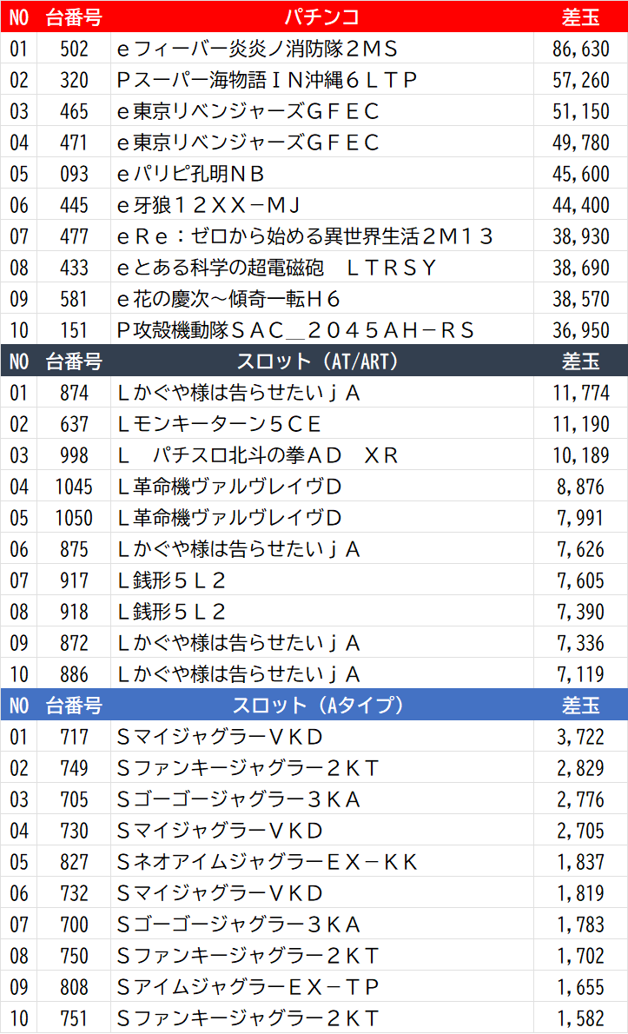The image size is (628, 1034).
Task: Select LモンキーターンⅤCE machine name
Action: (x=219, y=424)
